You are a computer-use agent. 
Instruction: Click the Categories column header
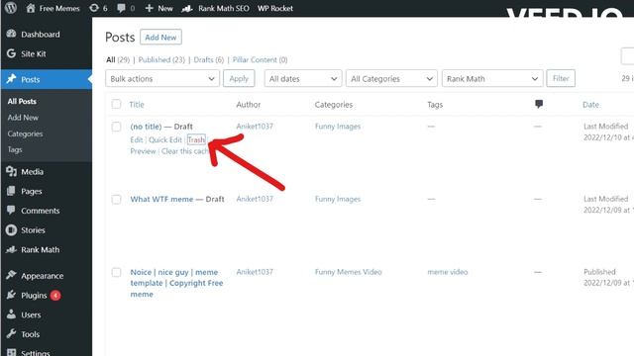tap(334, 105)
